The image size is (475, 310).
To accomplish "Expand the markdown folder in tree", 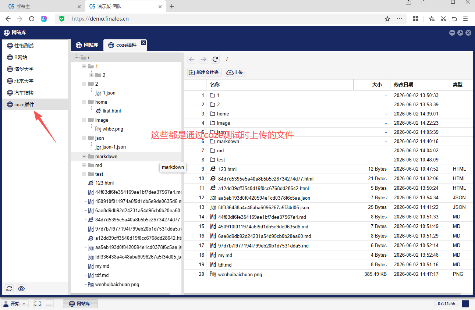I will (84, 156).
